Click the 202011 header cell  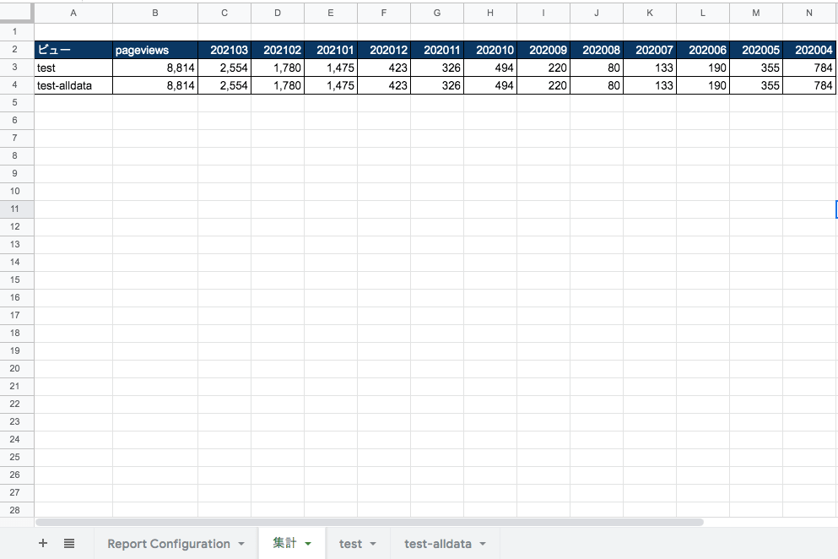(437, 50)
